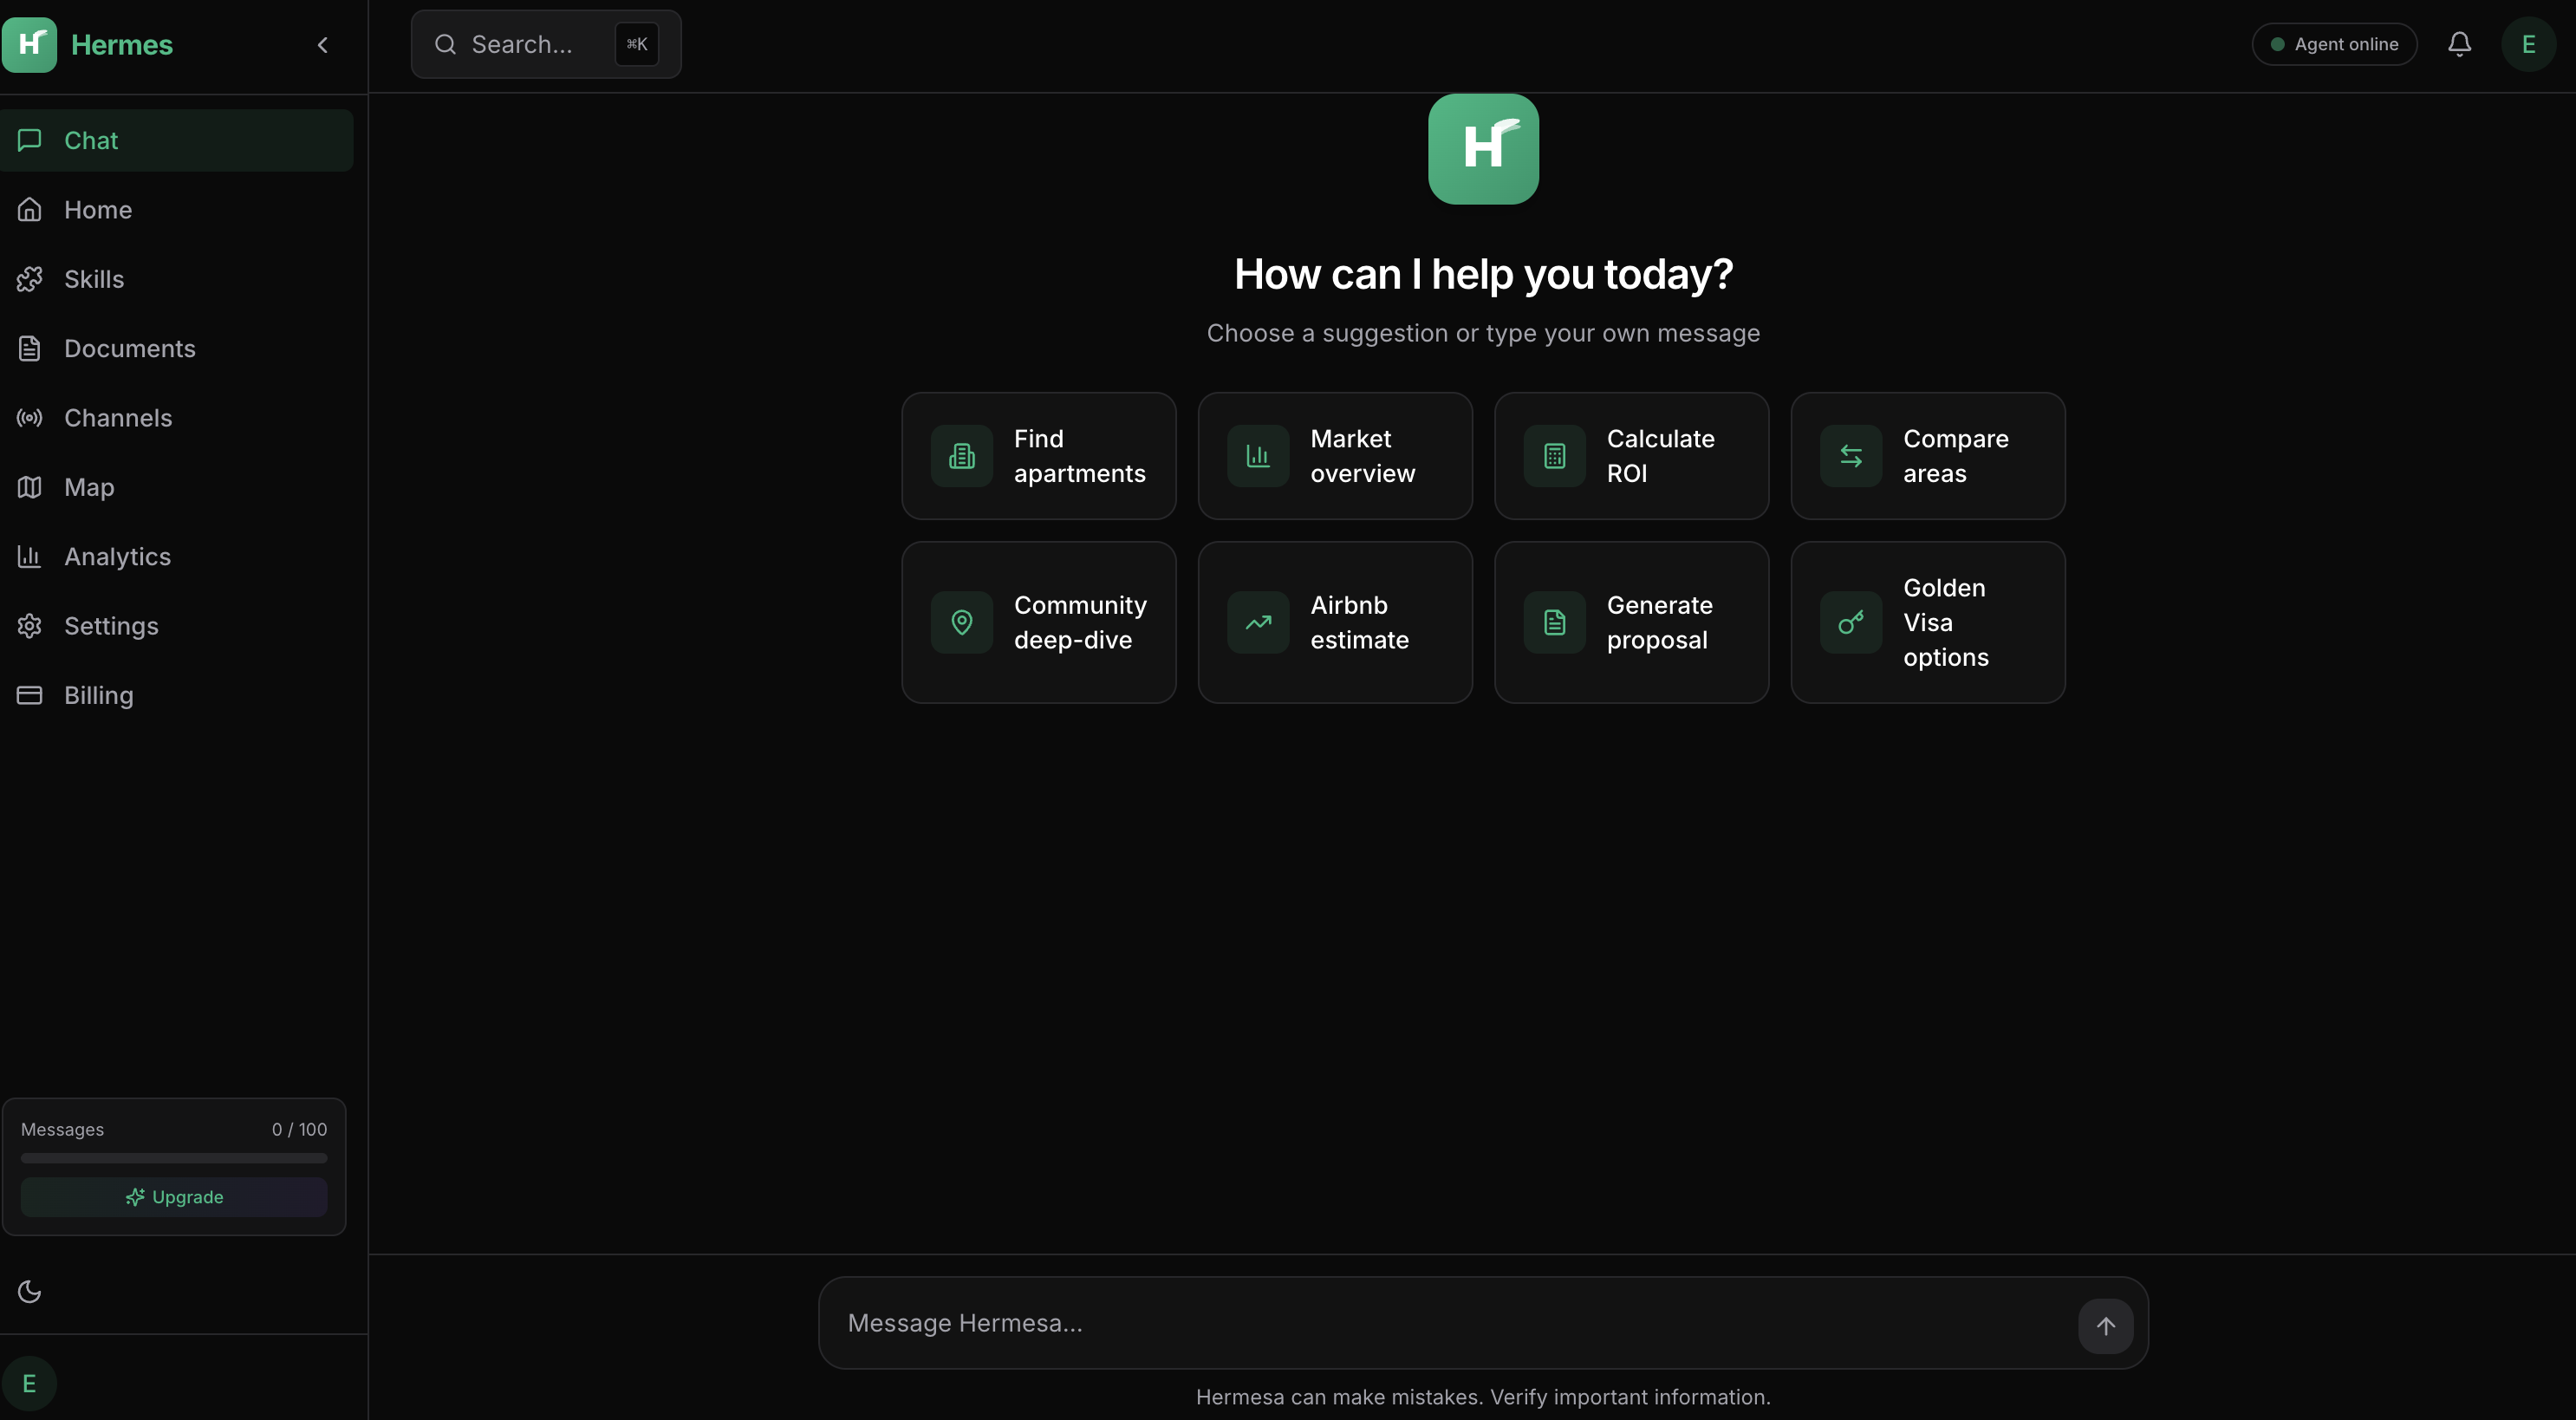
Task: Check the Billing section
Action: pos(98,695)
